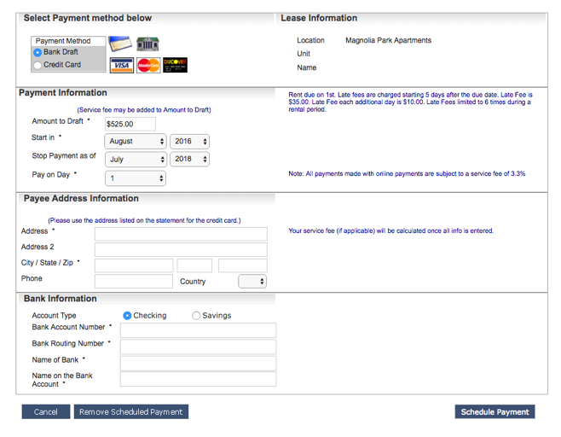Screen dimensions: 561x437
Task: Focus the Amount to Draft field
Action: [130, 124]
